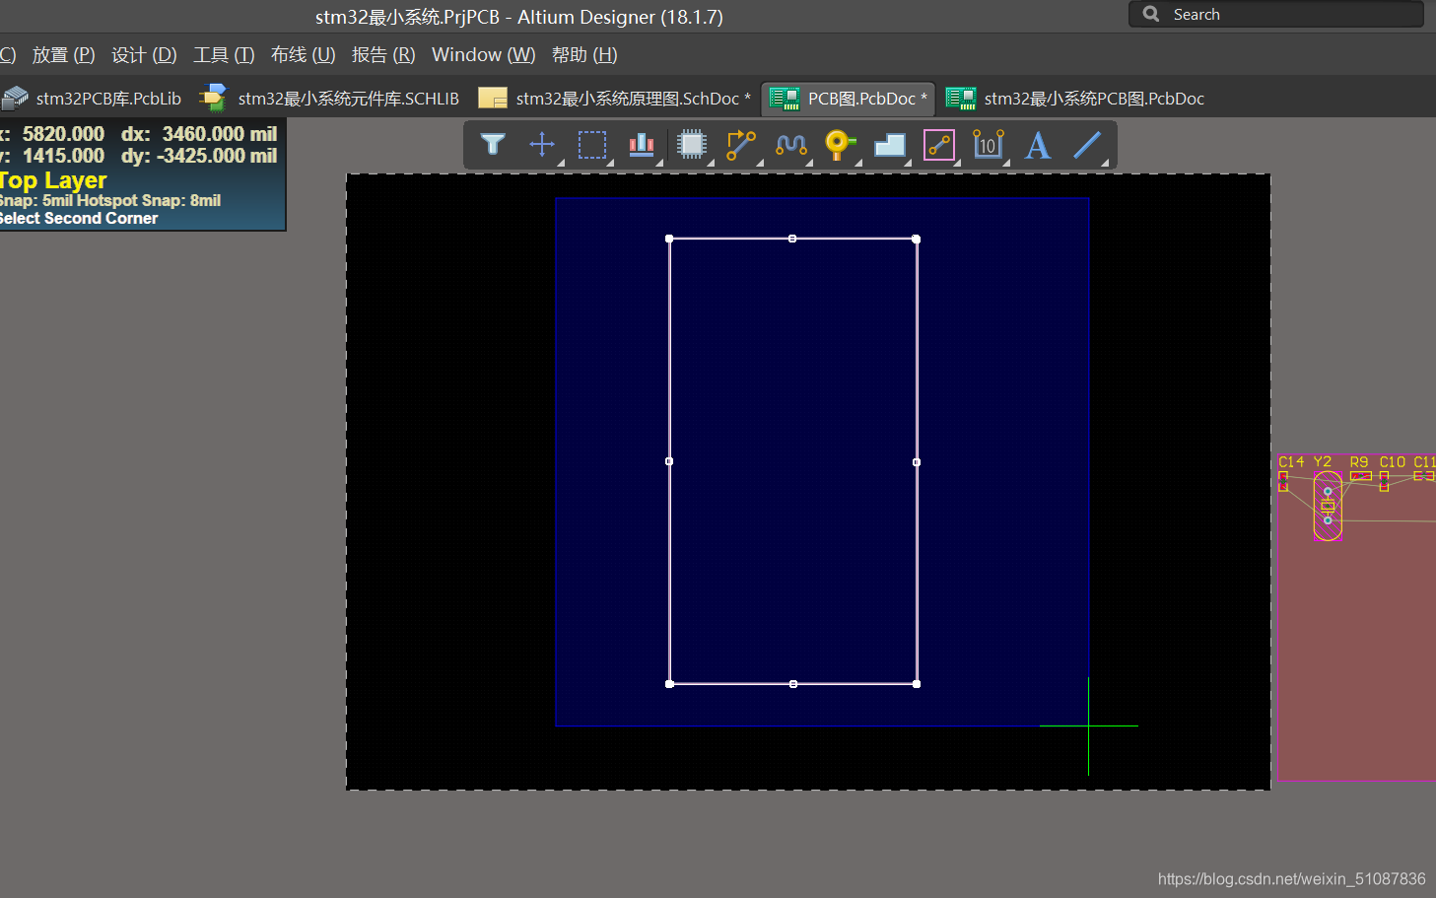The image size is (1436, 898).
Task: Click the Y2 crystal component footprint
Action: (1328, 506)
